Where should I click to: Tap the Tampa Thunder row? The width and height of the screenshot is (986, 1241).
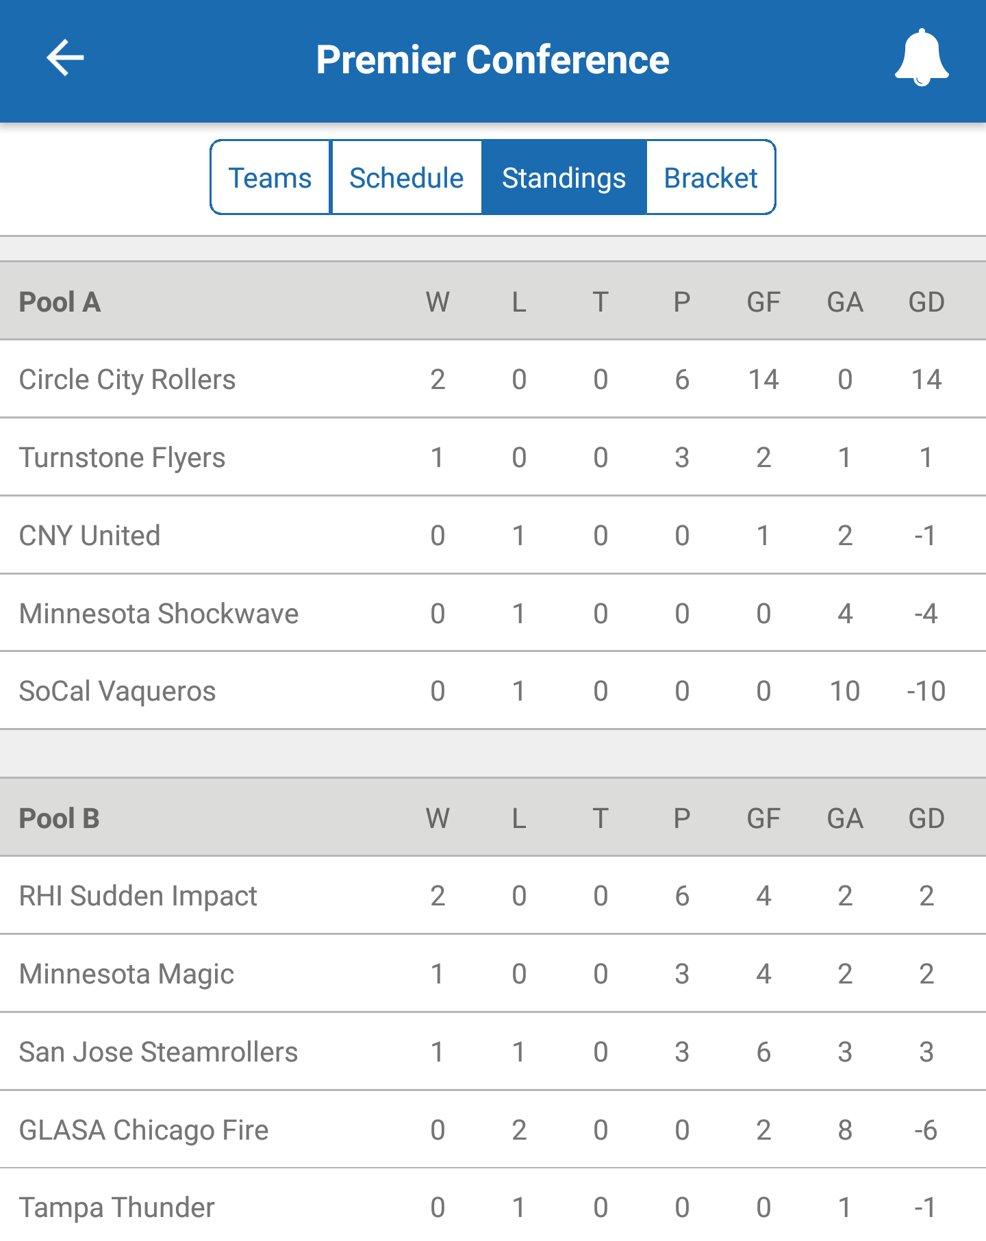(x=117, y=1207)
